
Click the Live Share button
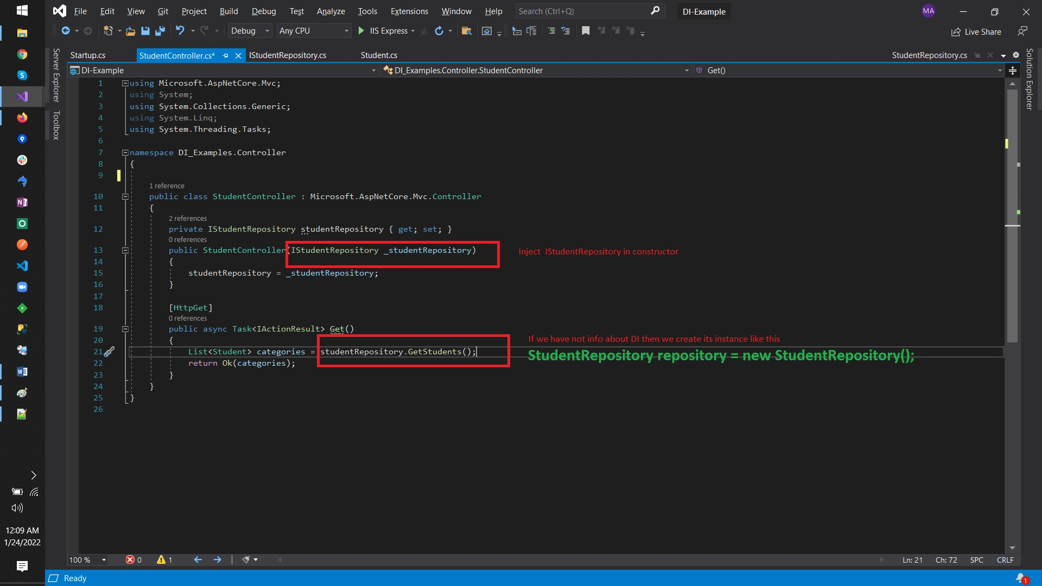(976, 32)
